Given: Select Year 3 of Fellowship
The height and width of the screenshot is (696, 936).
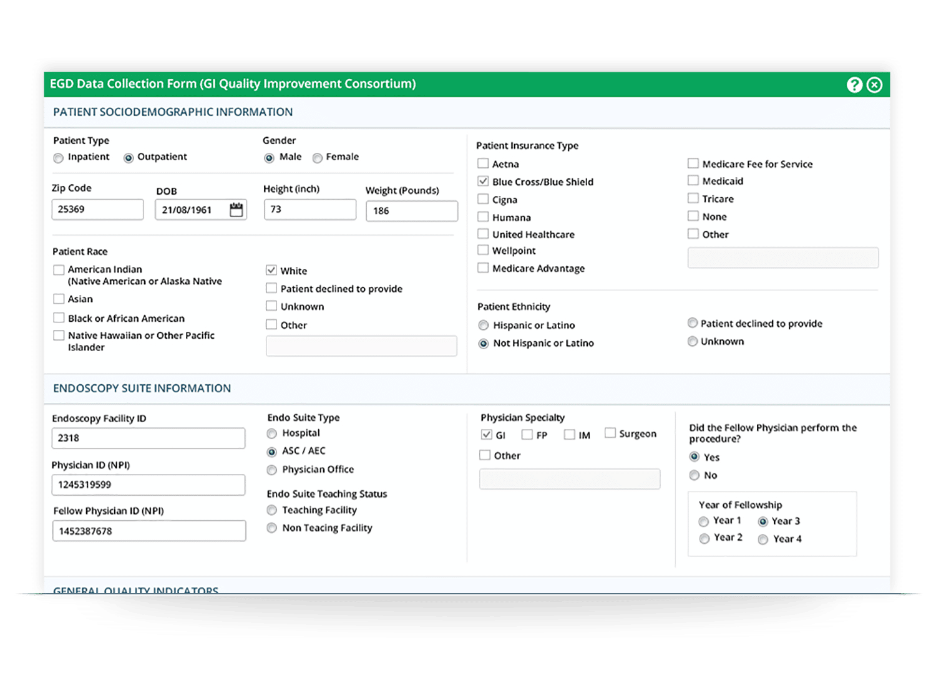Looking at the screenshot, I should pos(763,521).
